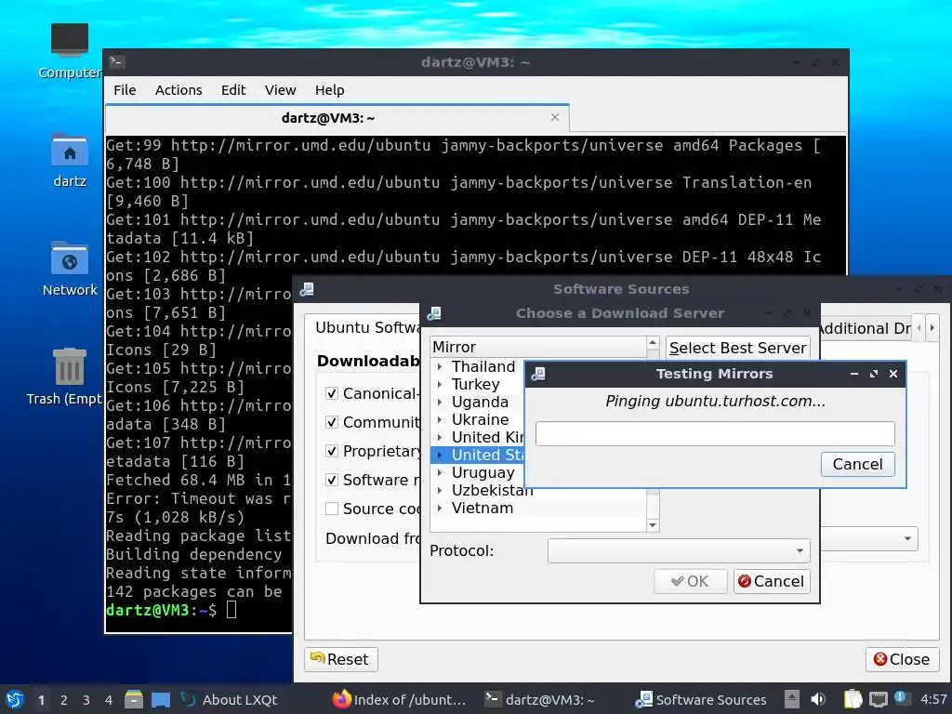Open the file manager icon in the panel
The height and width of the screenshot is (714, 952).
(134, 699)
